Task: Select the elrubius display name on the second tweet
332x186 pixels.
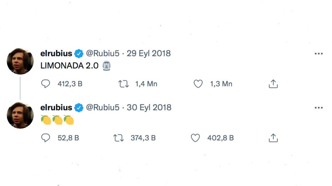Action: coord(57,107)
